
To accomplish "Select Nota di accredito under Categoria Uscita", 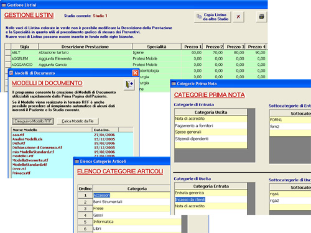I will pyautogui.click(x=211, y=119).
